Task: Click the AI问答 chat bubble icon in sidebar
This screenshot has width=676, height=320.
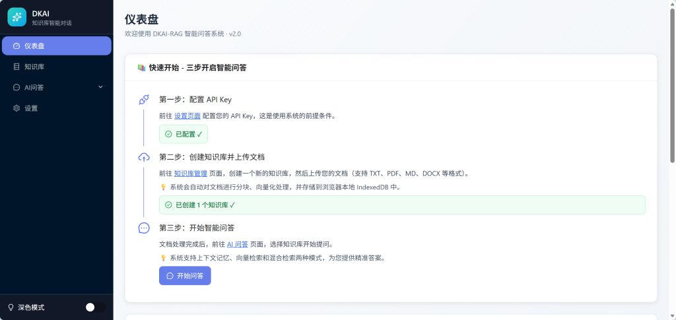Action: [x=17, y=88]
